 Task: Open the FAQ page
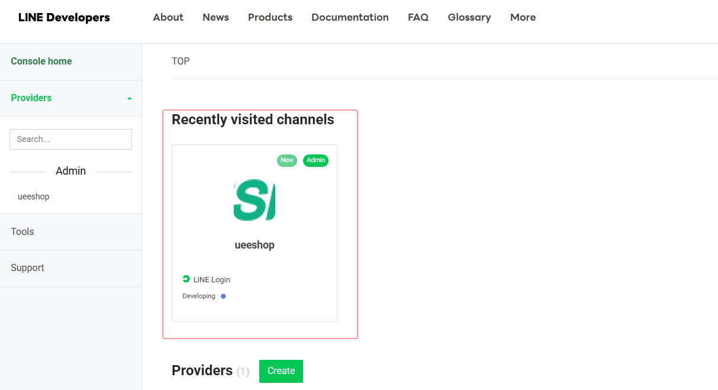pos(418,18)
